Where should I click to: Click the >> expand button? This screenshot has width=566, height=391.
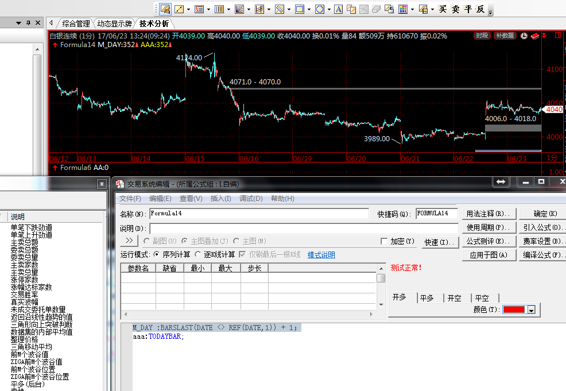(130, 241)
